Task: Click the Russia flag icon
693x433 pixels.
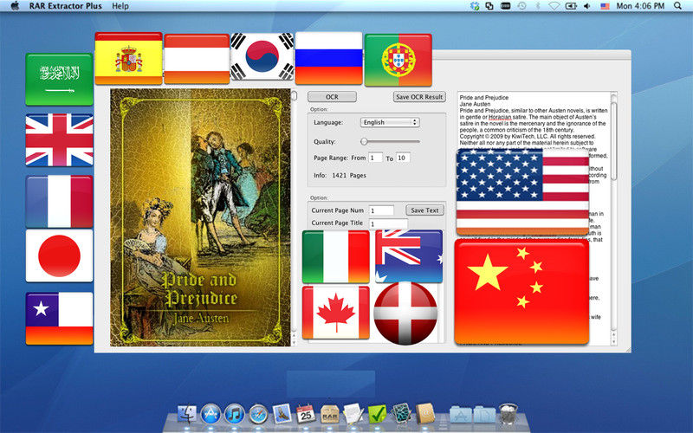Action: point(329,58)
